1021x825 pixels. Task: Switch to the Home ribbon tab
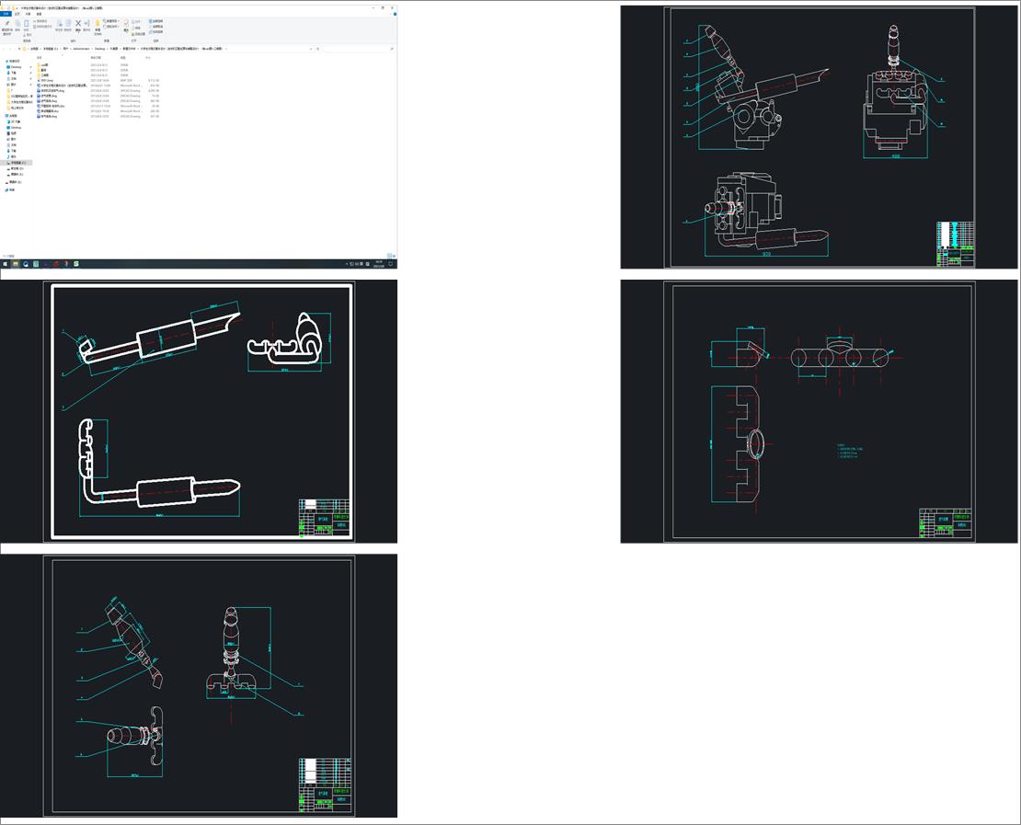tap(17, 14)
